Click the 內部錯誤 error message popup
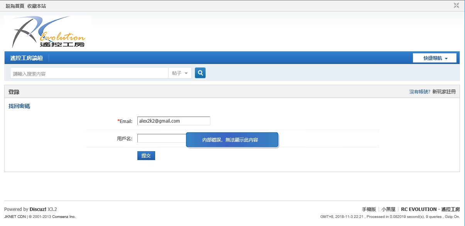This screenshot has width=465, height=226. pyautogui.click(x=232, y=140)
